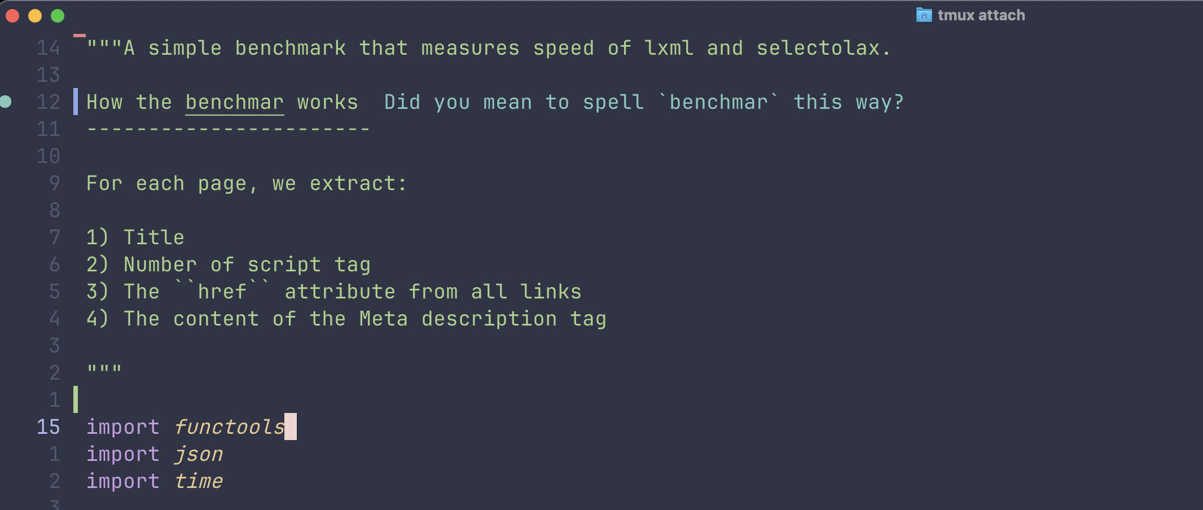This screenshot has height=510, width=1203.
Task: Click the red deleted-line marker at the top of the gutter
Action: (x=80, y=36)
